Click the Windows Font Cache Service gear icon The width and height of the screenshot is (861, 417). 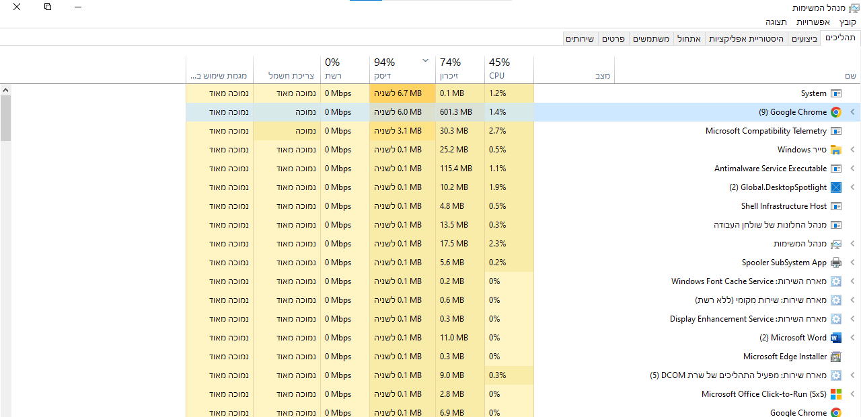[x=836, y=281]
